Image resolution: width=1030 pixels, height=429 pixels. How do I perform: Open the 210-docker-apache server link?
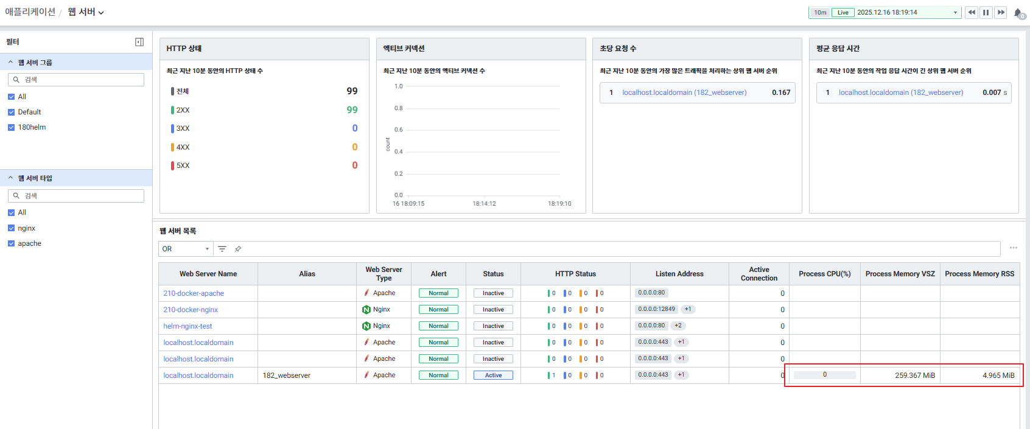click(x=194, y=293)
